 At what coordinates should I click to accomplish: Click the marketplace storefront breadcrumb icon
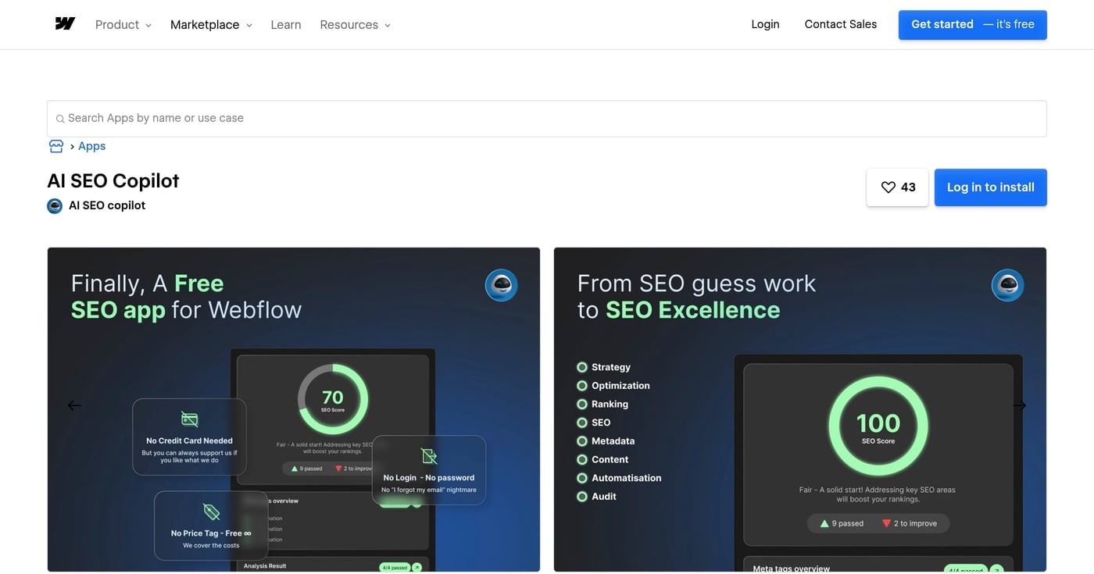click(x=56, y=146)
